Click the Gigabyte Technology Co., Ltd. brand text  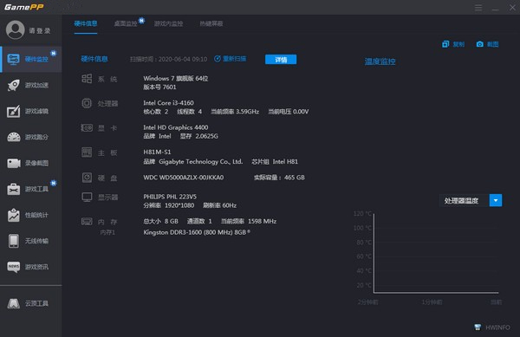pos(201,162)
